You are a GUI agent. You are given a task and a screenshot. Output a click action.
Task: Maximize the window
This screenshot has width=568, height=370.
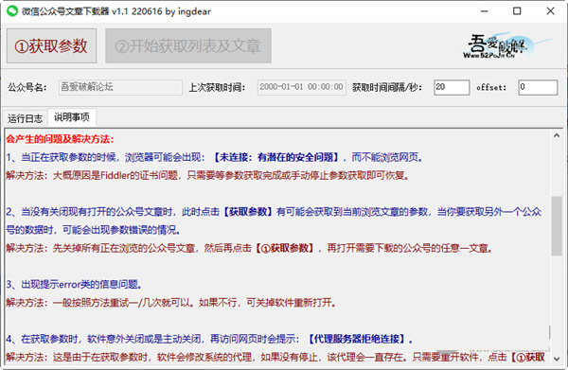pos(517,11)
